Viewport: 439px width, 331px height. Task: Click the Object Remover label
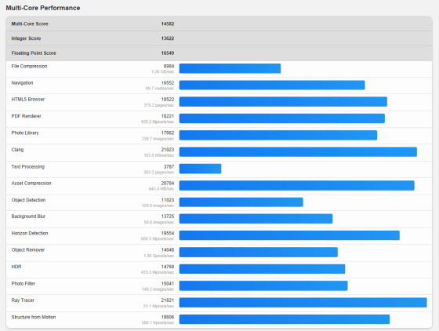pyautogui.click(x=28, y=249)
